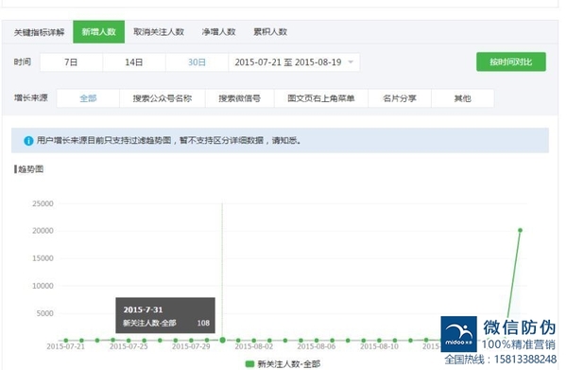
Task: Filter growth source by 名片分享
Action: (400, 98)
